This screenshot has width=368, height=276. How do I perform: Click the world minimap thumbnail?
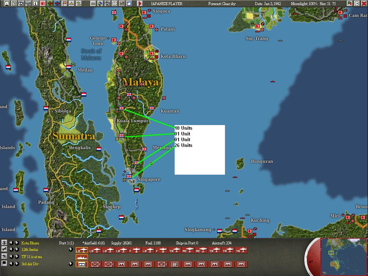coord(343,257)
